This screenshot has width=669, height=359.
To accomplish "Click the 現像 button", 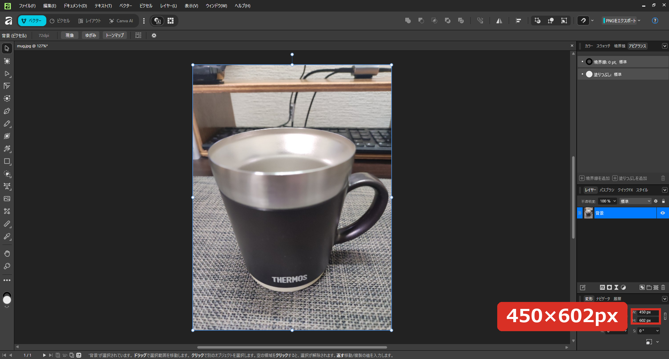I will click(70, 35).
